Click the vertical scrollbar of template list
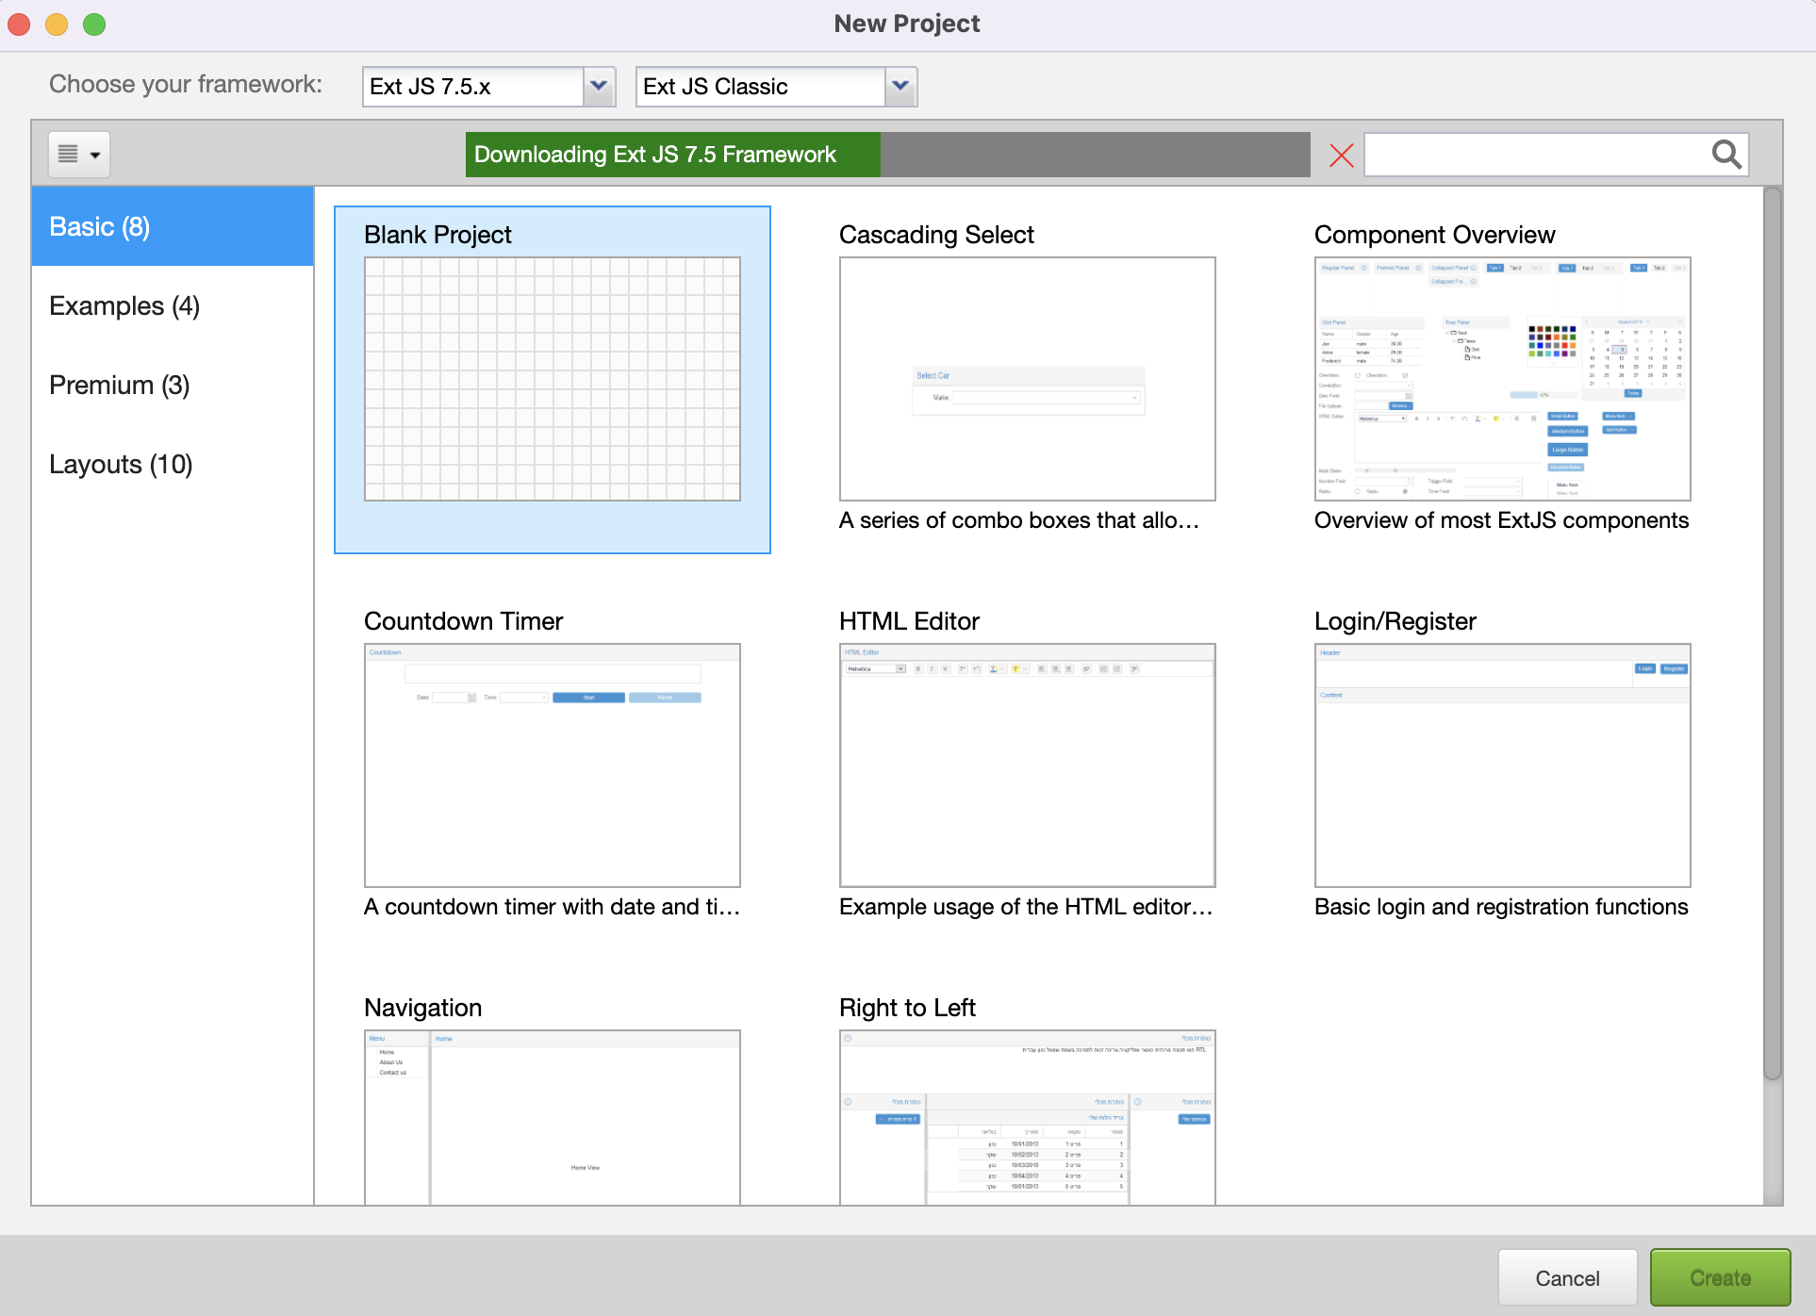 tap(1773, 633)
